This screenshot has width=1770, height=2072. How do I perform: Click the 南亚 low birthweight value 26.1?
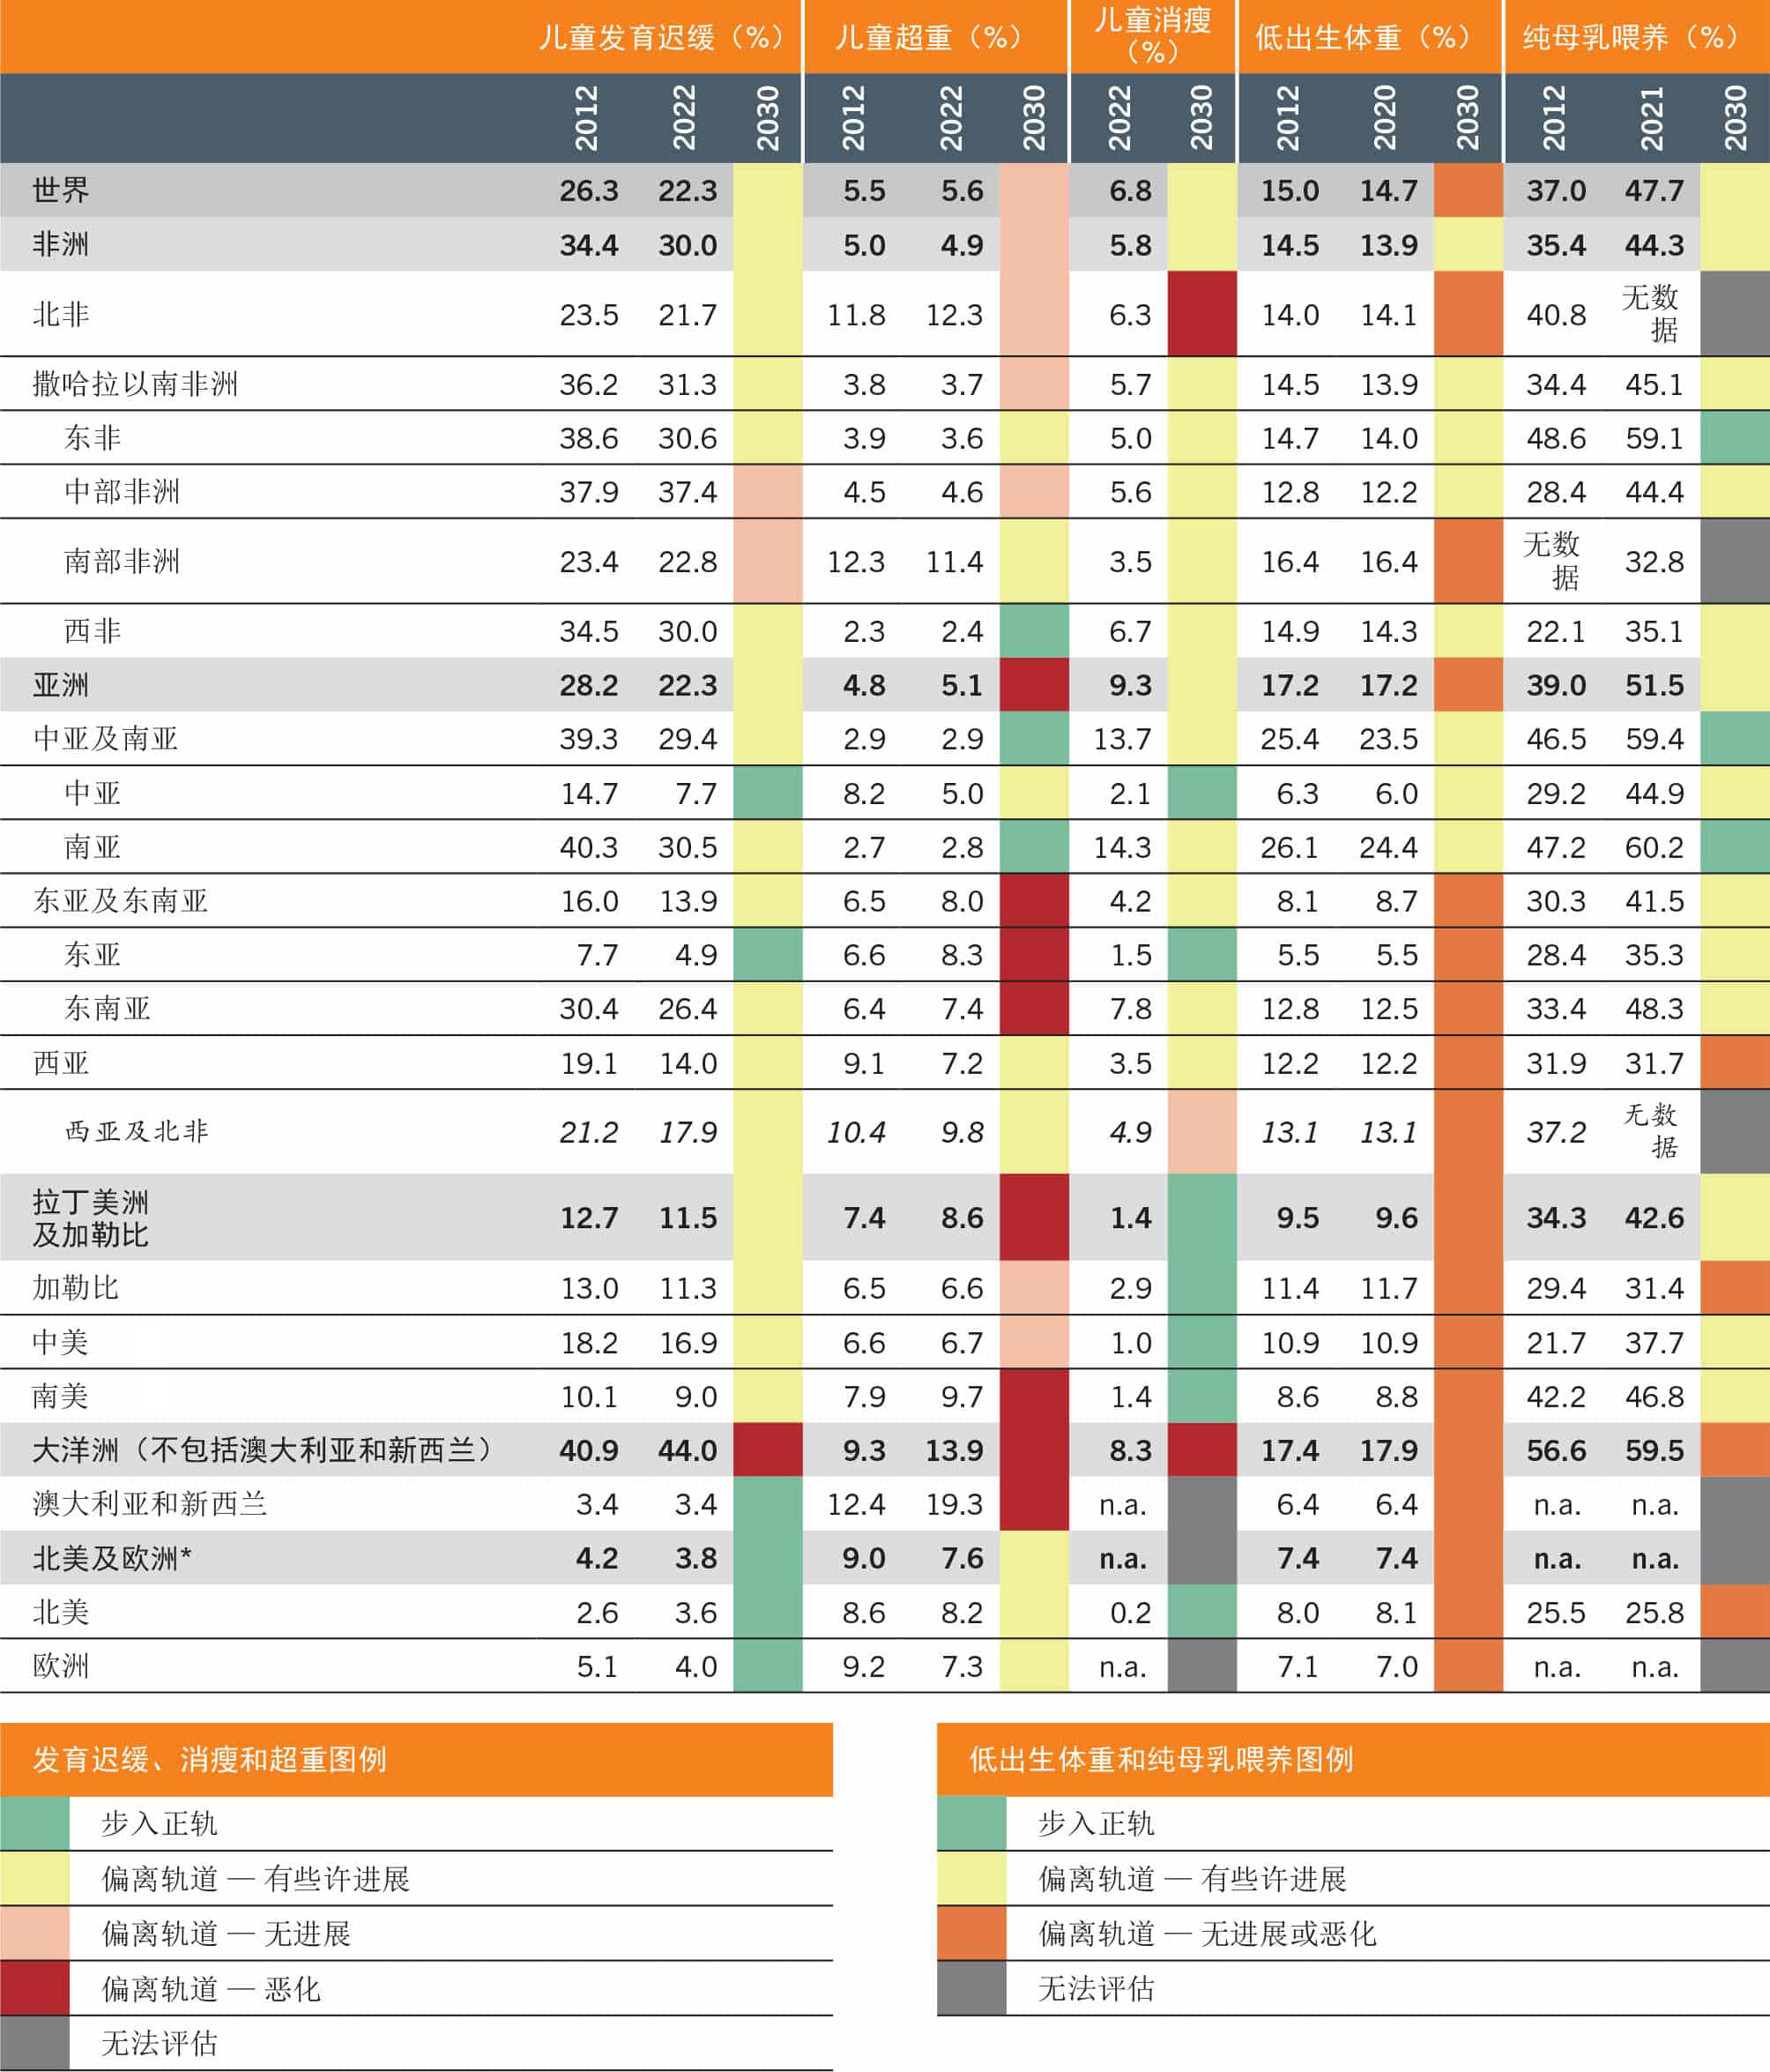[1289, 847]
